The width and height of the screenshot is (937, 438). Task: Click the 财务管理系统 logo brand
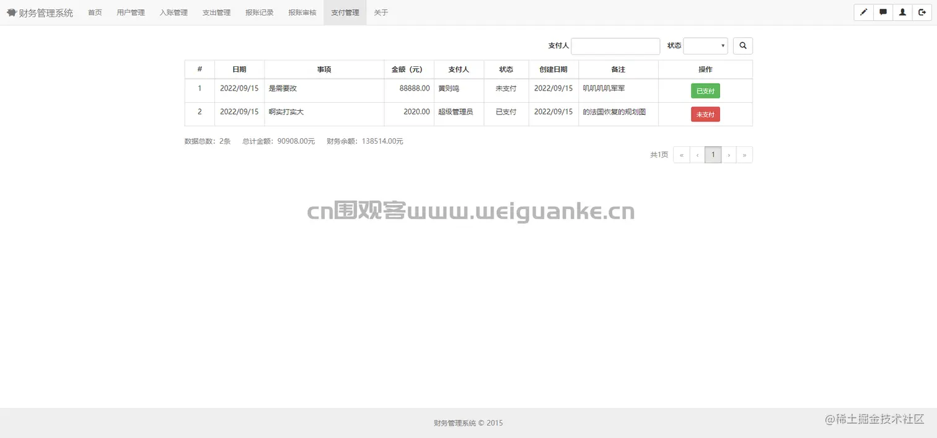pos(40,12)
